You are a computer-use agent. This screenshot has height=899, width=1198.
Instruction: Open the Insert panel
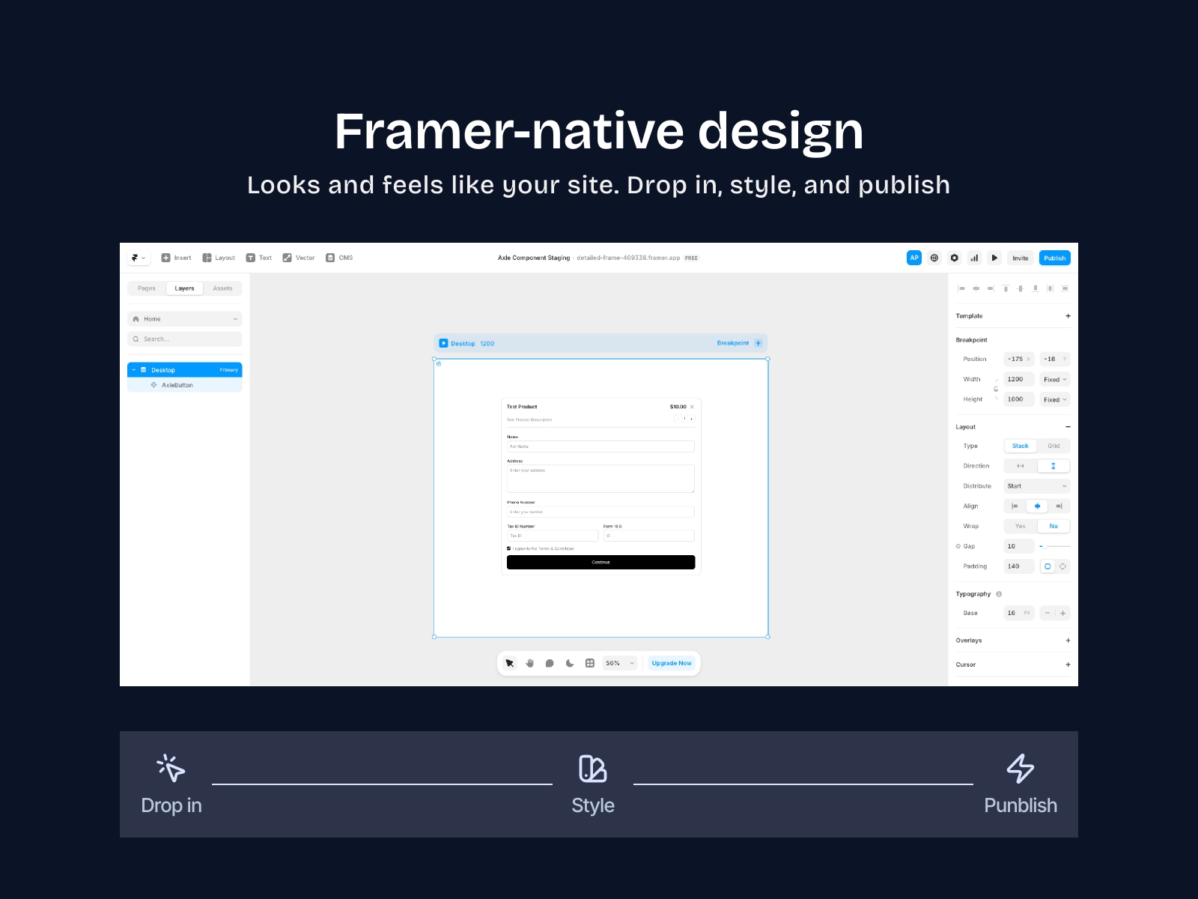coord(177,257)
